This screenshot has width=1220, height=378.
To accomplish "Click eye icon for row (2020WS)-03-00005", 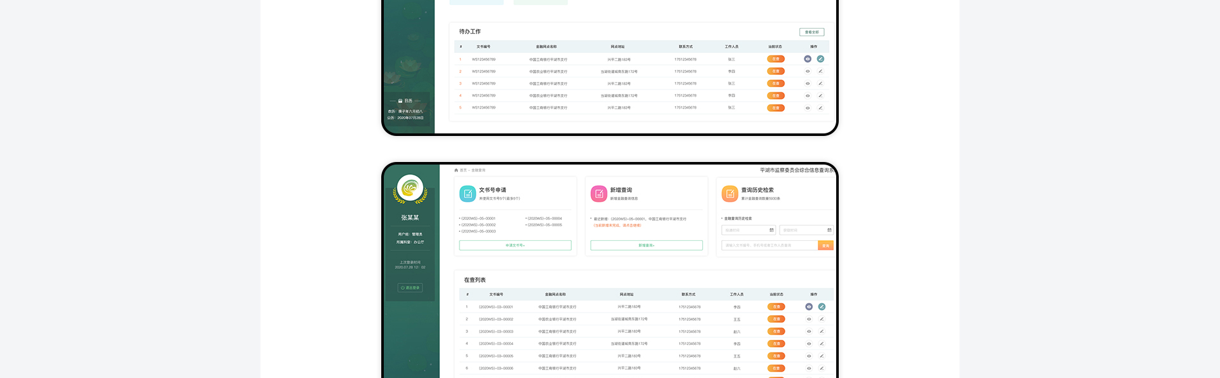I will (809, 356).
